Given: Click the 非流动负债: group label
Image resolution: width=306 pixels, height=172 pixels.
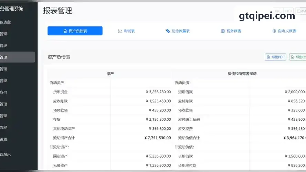Looking at the screenshot, I should (184, 147).
